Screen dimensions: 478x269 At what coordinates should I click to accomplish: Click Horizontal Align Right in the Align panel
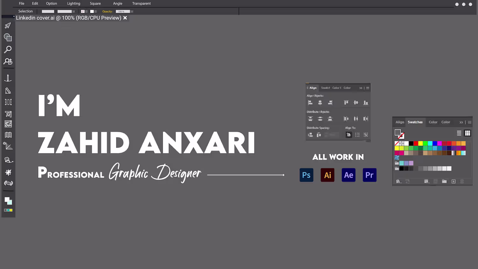[x=330, y=103]
